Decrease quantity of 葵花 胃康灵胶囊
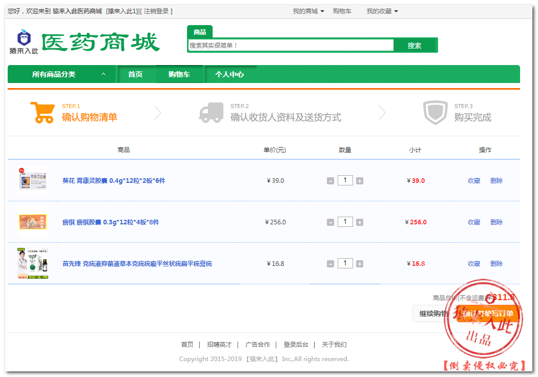This screenshot has width=538, height=377. point(330,181)
